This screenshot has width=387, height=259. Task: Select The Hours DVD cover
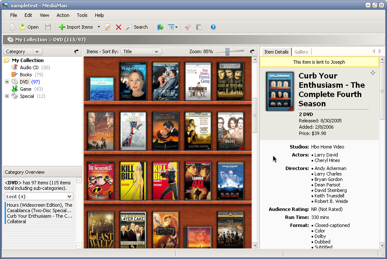(230, 131)
